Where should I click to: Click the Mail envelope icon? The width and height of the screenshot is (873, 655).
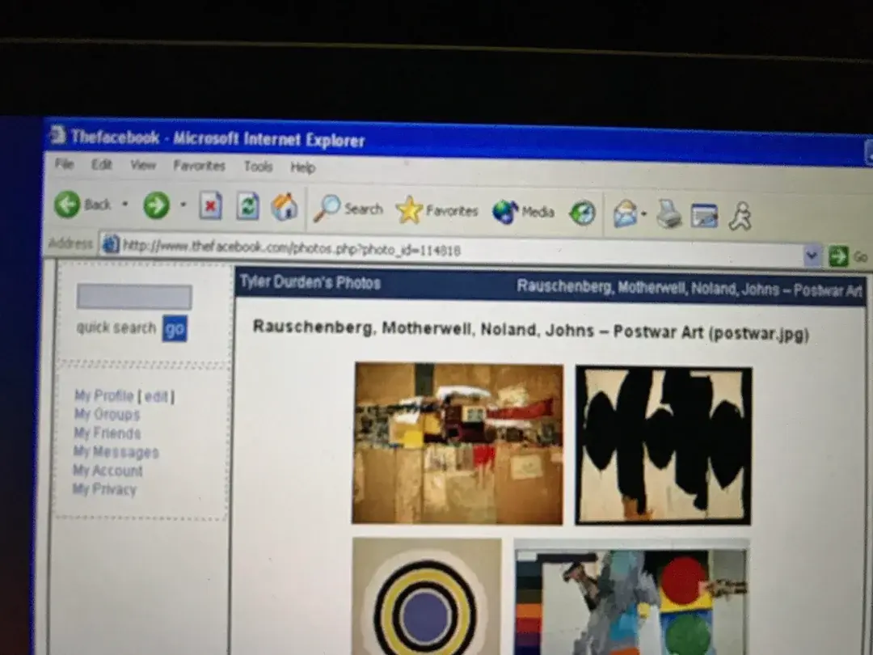[625, 213]
